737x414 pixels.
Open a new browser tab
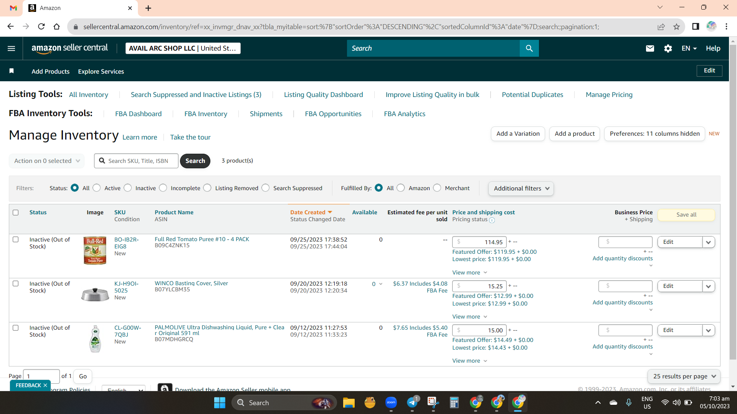(148, 8)
